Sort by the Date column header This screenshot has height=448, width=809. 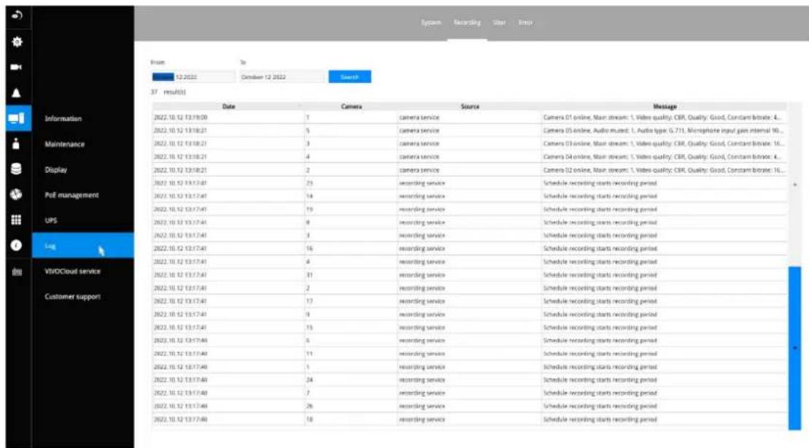click(x=228, y=107)
